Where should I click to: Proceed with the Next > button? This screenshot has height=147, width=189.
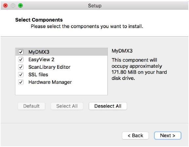coord(167,136)
